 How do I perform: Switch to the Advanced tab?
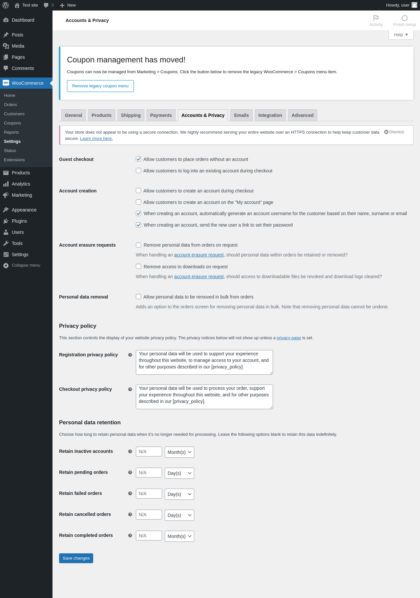[x=303, y=115]
